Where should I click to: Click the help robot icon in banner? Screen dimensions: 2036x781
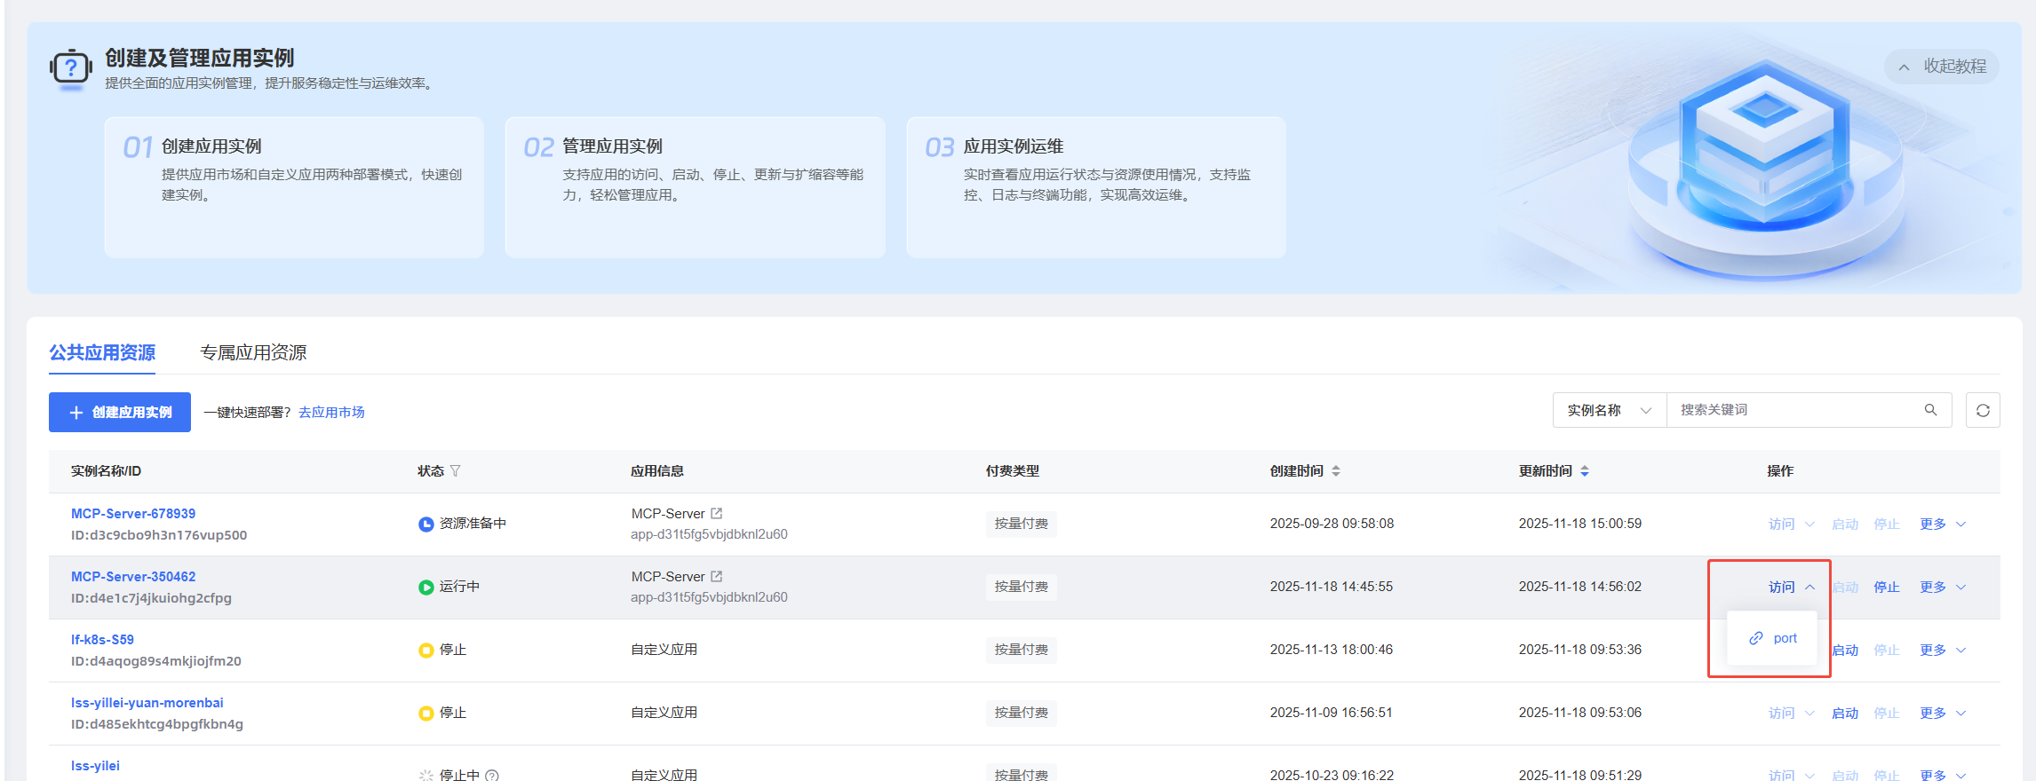pos(71,68)
